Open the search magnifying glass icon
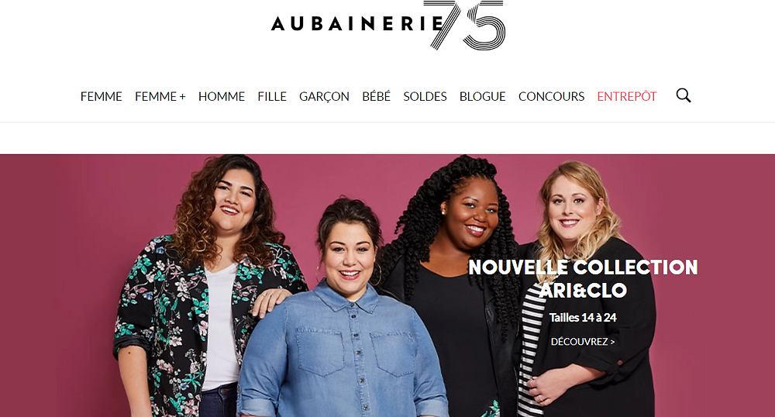Screen dimensions: 775x417 tap(684, 95)
